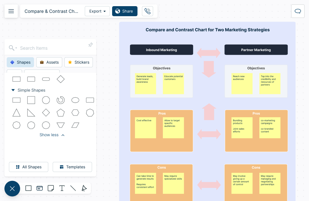Screen dimensions: 309x201
Task: Select 'Allow to target specific audiences' note
Action: pos(173,128)
